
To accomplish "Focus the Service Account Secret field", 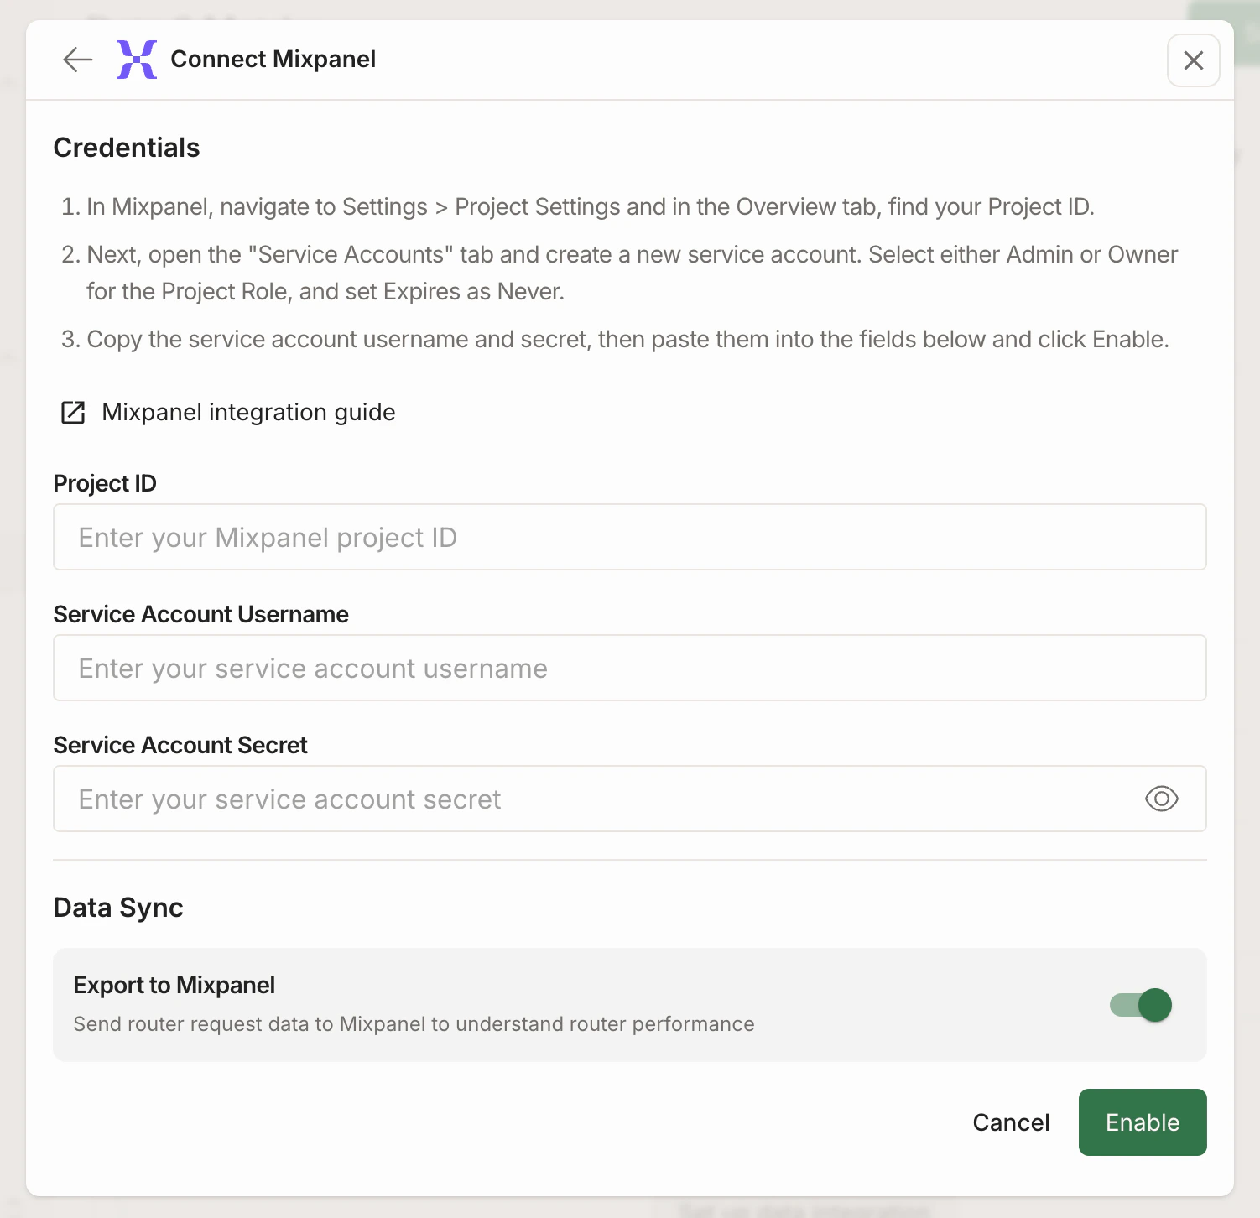I will (x=630, y=799).
